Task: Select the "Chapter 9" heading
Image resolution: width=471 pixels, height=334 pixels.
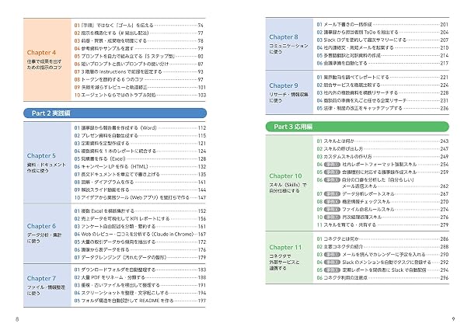Action: tap(284, 85)
